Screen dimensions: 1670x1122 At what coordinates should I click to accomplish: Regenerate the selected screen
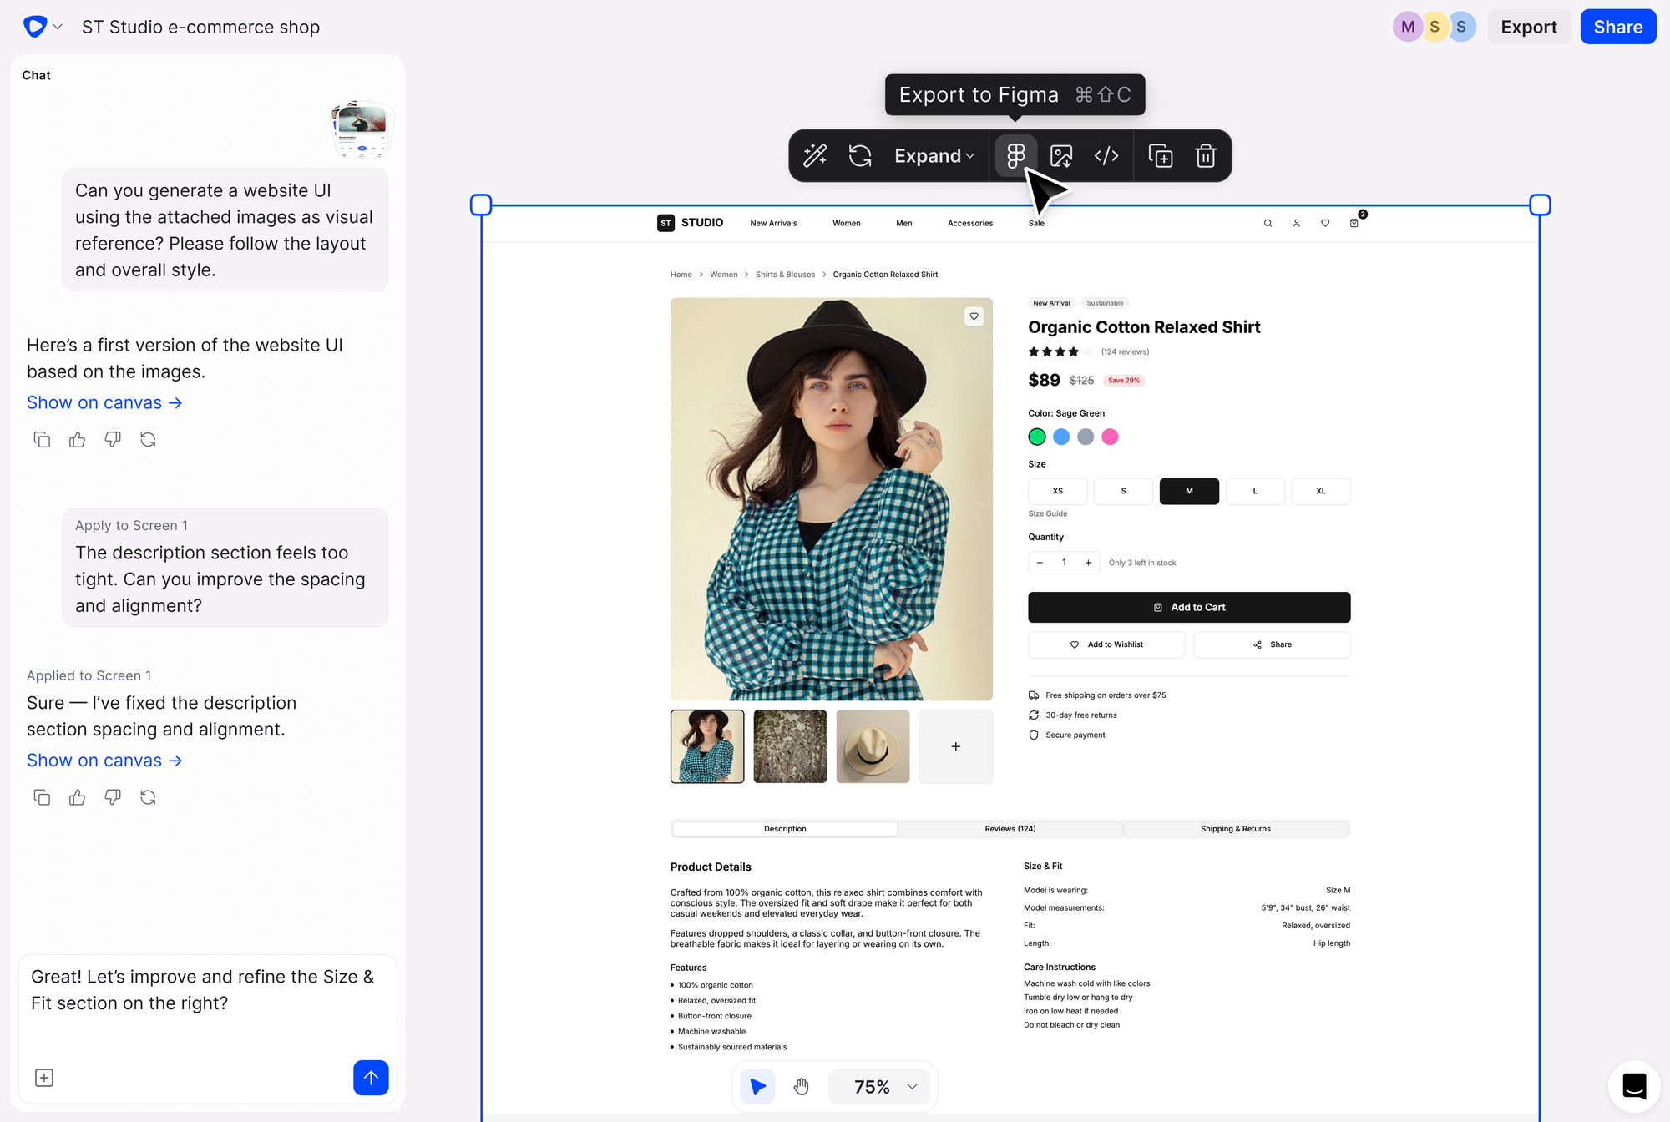click(x=860, y=155)
